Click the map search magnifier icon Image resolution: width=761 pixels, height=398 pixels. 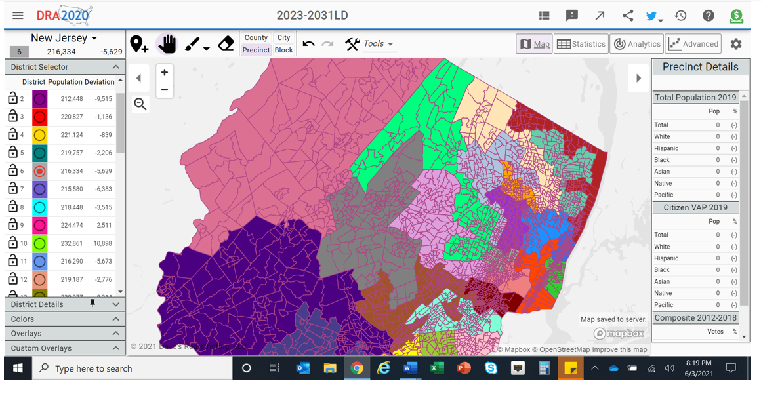(140, 104)
